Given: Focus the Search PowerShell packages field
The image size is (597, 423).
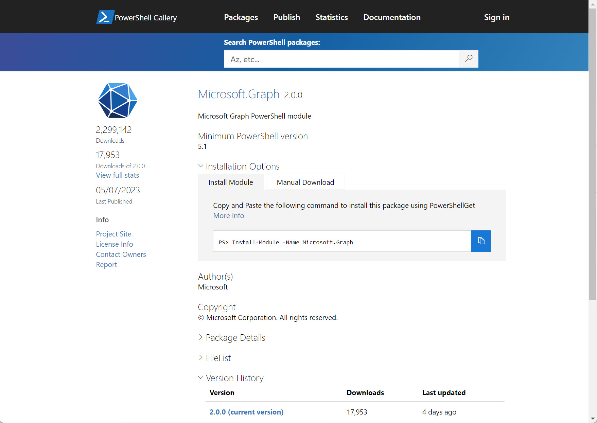Looking at the screenshot, I should 341,59.
